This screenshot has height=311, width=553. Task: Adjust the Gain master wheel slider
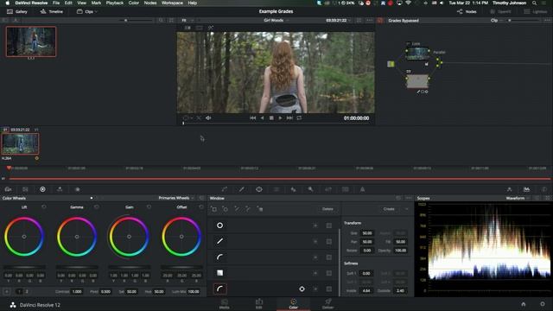pyautogui.click(x=129, y=267)
